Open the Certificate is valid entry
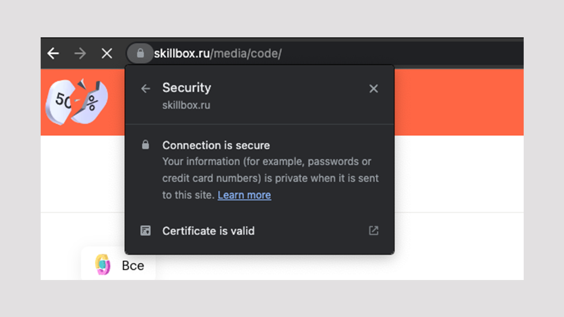This screenshot has width=564, height=317. [x=208, y=231]
